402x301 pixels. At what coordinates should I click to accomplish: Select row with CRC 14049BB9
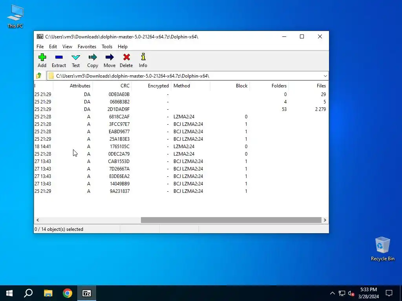181,183
